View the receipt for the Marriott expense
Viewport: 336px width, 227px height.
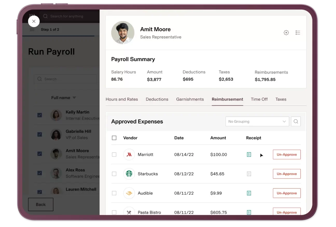(x=249, y=154)
